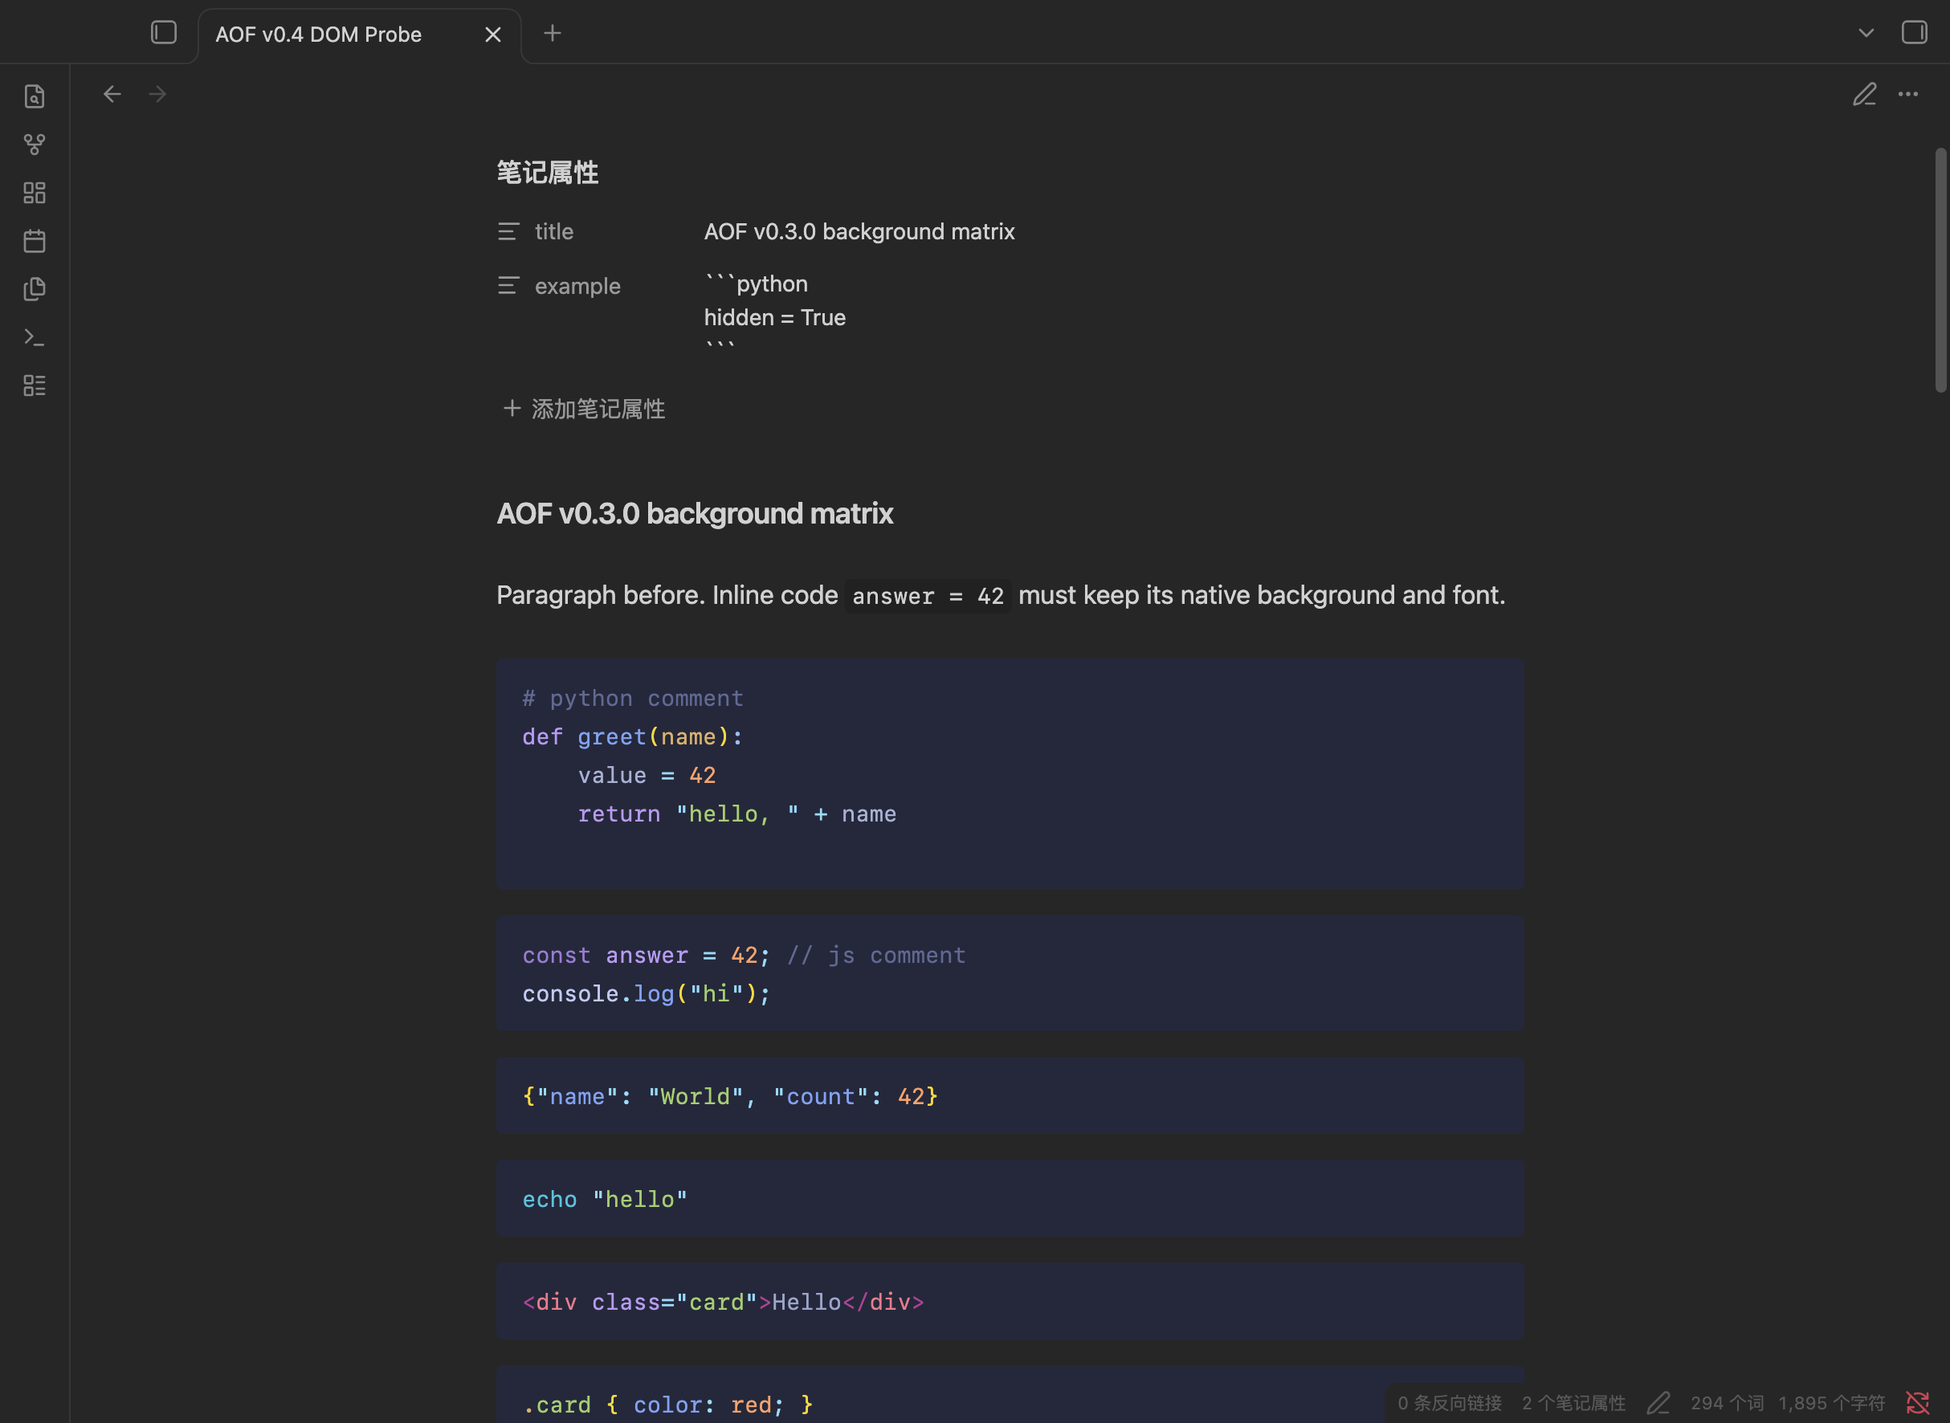This screenshot has width=1950, height=1423.
Task: Click 添加笔记属性 add property button
Action: 583,410
